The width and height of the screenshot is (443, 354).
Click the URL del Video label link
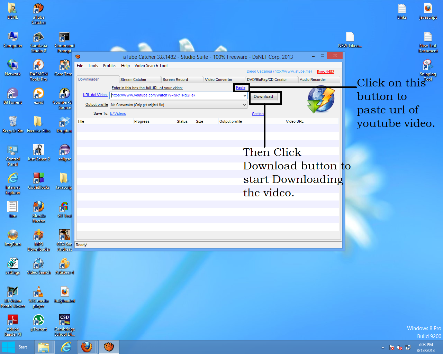pos(95,95)
